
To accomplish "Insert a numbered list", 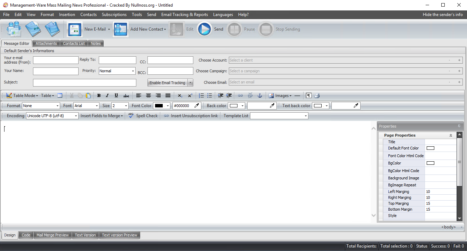I will pos(201,96).
